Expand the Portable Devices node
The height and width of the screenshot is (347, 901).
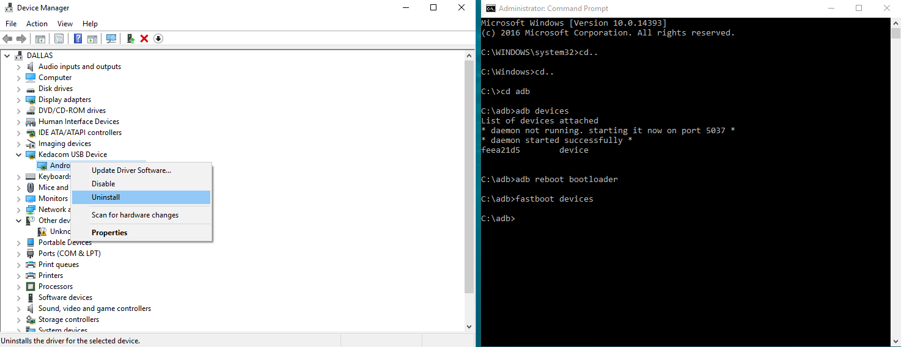pos(19,243)
